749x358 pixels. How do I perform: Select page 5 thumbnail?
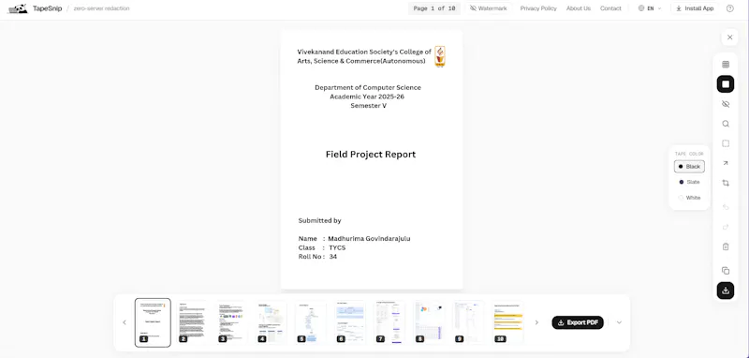311,322
